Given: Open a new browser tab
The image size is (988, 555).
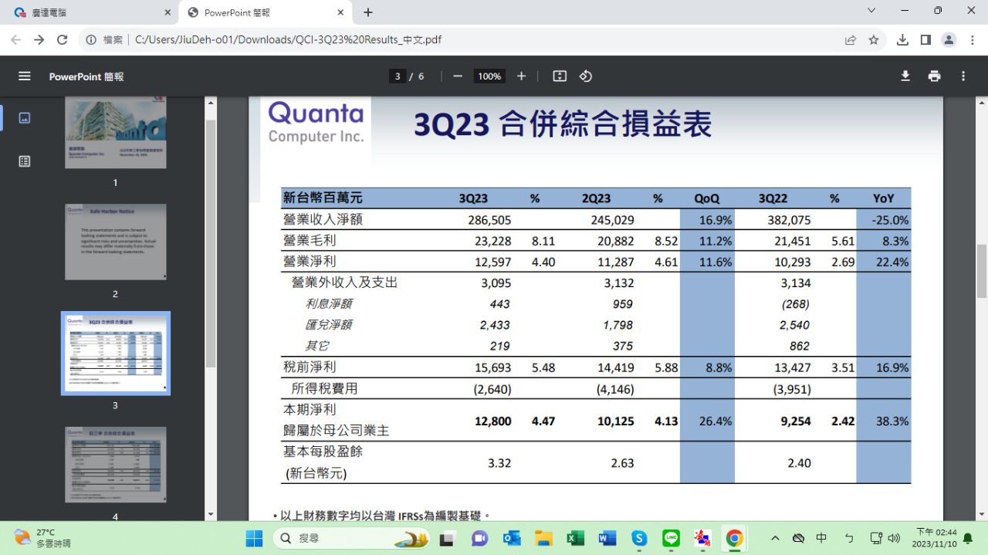Looking at the screenshot, I should point(368,12).
